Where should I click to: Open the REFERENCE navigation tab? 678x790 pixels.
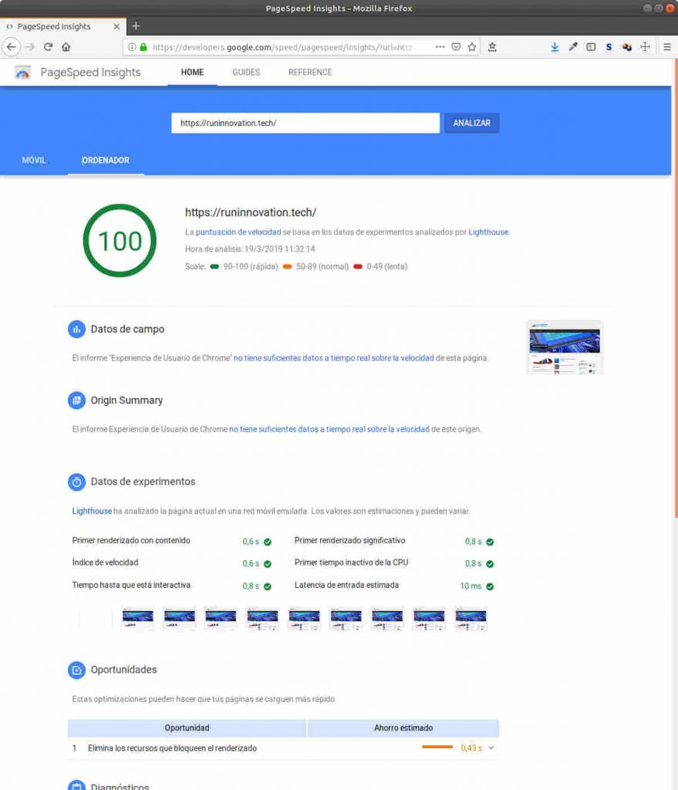click(x=310, y=72)
